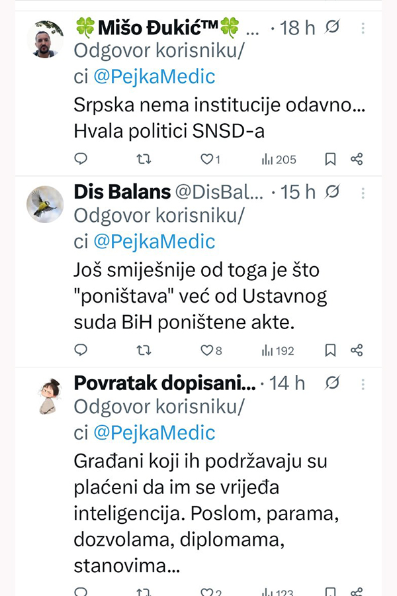The width and height of the screenshot is (397, 596).
Task: Reply to Mišo Đukić's tweet
Action: point(81,159)
